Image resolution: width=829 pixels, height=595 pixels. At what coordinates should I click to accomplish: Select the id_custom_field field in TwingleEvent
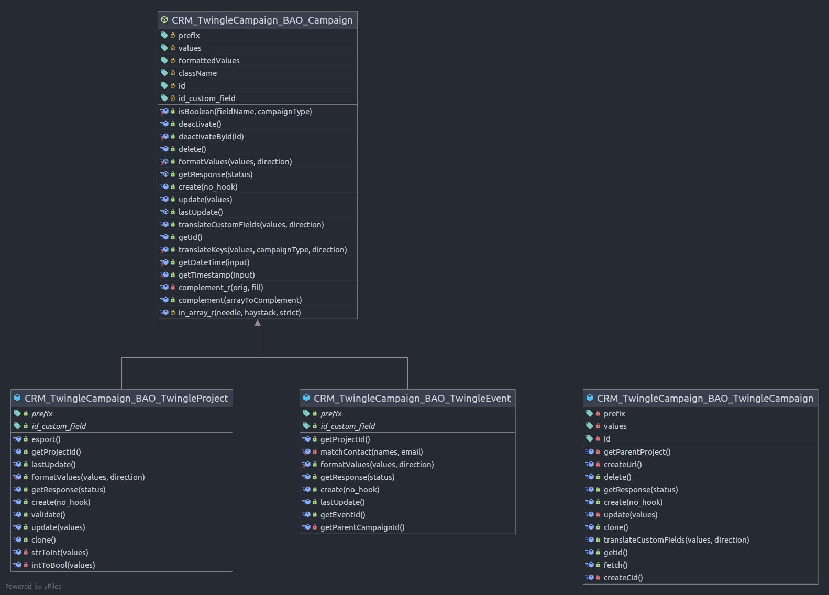[x=407, y=426]
